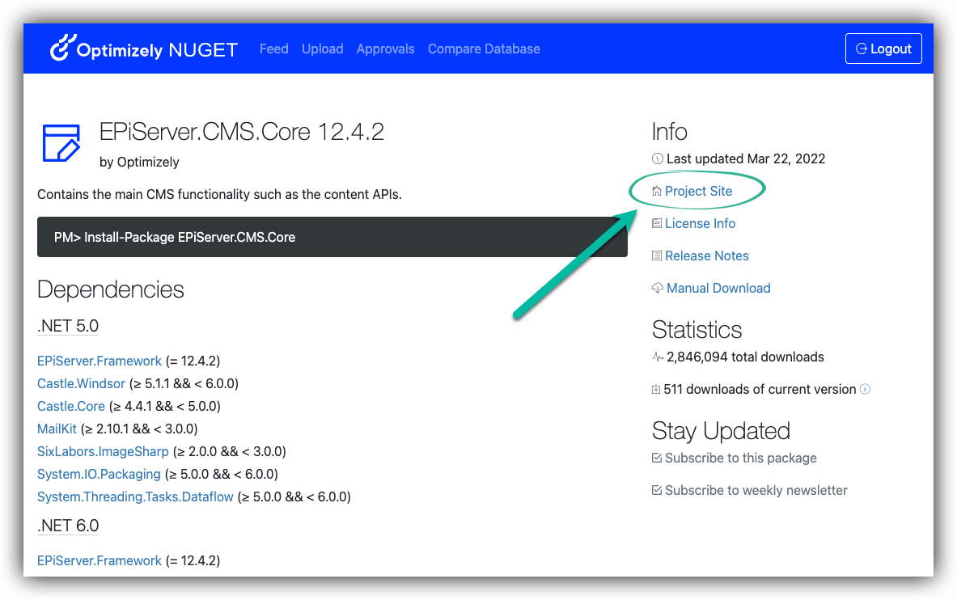Viewport: 957px width, 600px height.
Task: Open the Release Notes link
Action: (707, 256)
